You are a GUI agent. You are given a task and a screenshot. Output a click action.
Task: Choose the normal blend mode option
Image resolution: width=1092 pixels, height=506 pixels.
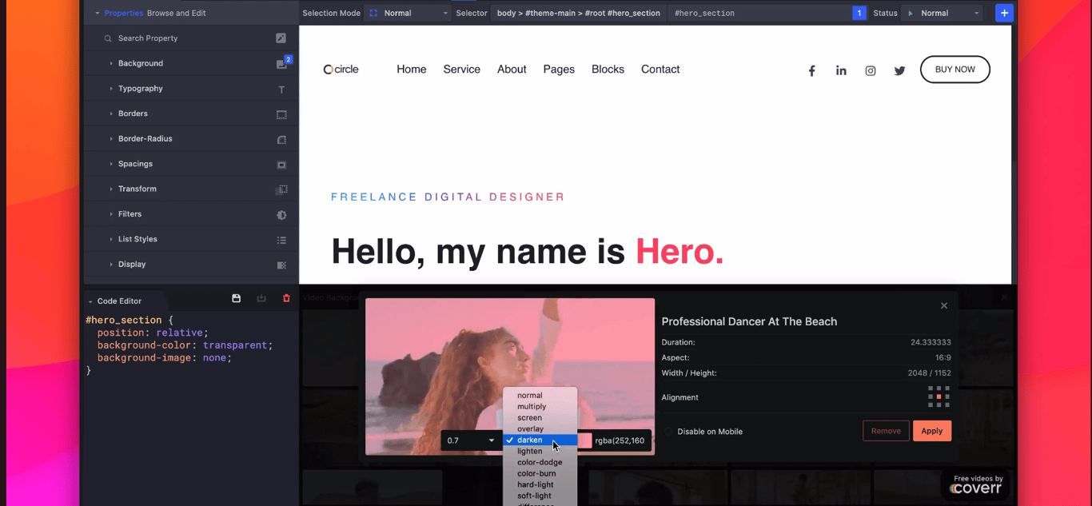pyautogui.click(x=540, y=395)
